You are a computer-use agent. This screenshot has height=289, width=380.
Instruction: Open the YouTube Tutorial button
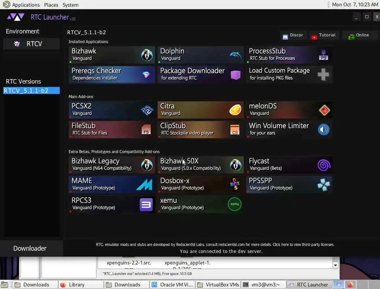324,35
